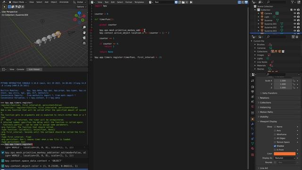
Task: Expand the Motion Paths panel
Action: 266,112
